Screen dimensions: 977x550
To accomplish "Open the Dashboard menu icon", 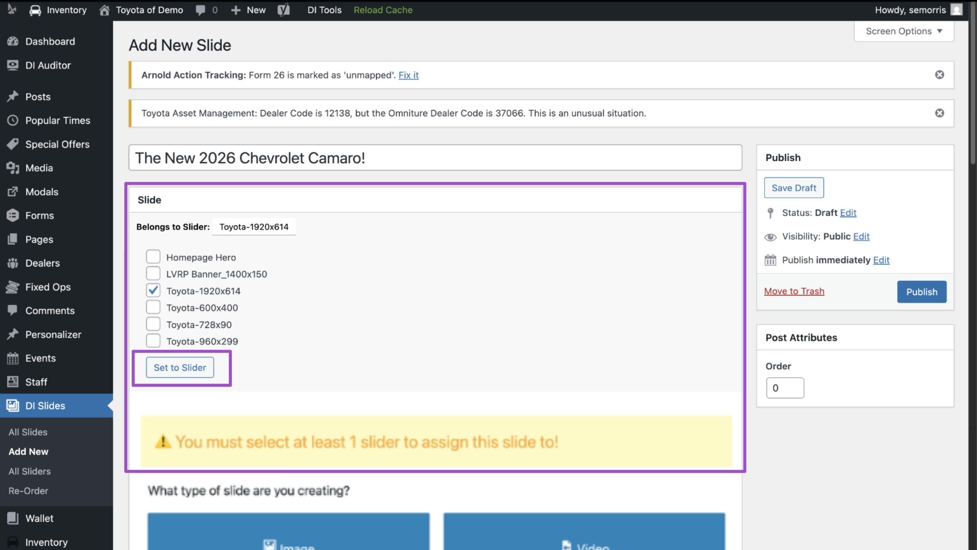I will (x=13, y=41).
